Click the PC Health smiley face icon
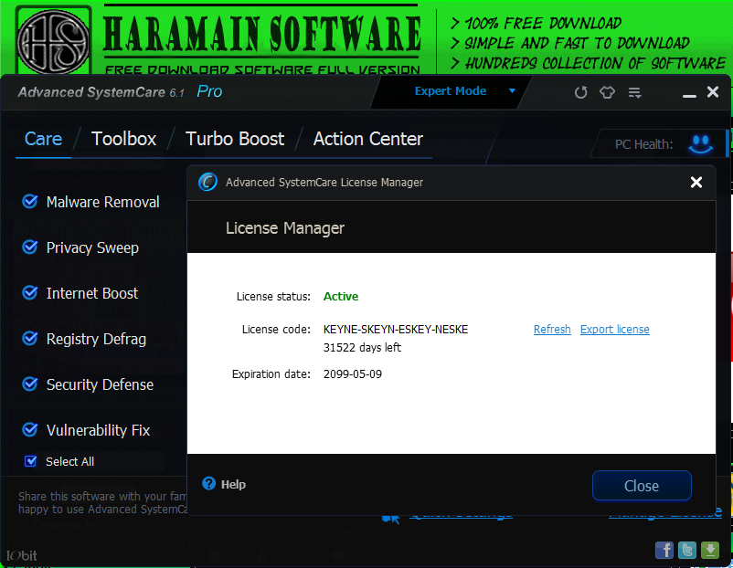The width and height of the screenshot is (733, 568). pyautogui.click(x=700, y=144)
